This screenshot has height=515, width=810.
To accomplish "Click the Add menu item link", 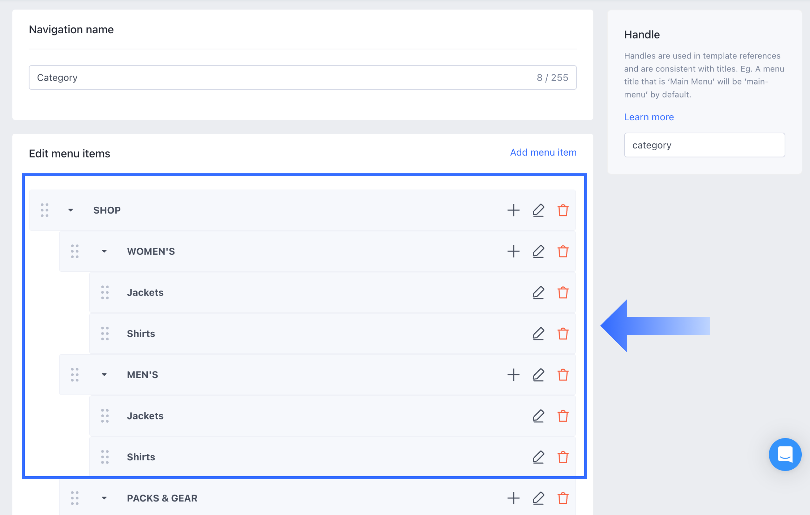I will click(x=543, y=153).
